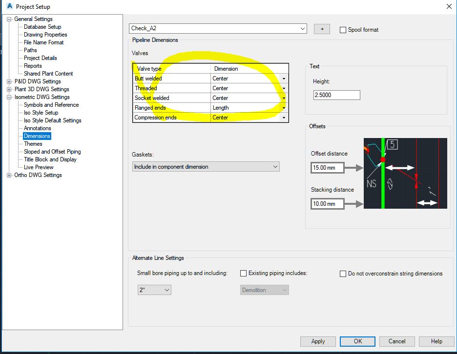Expand the Plant 3D DWG Settings node
Screen dimensions: 457x354
tap(8, 89)
